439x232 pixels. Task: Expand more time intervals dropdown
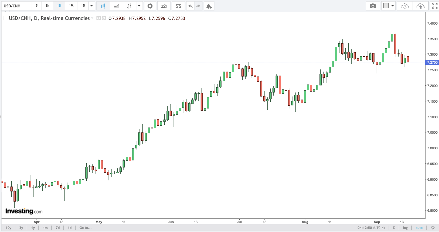click(x=92, y=6)
